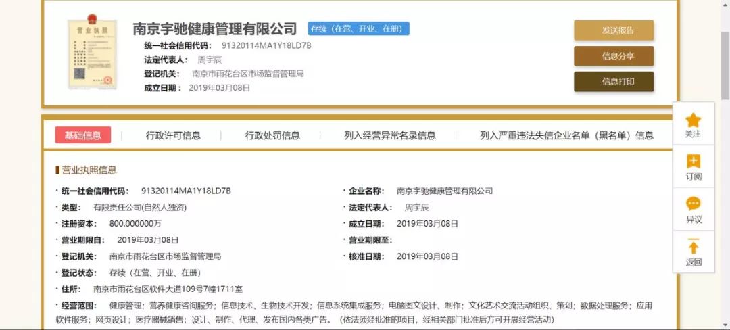The height and width of the screenshot is (330, 730).
Task: Click 周宇辰 after 法定代表人 in header
Action: (210, 60)
